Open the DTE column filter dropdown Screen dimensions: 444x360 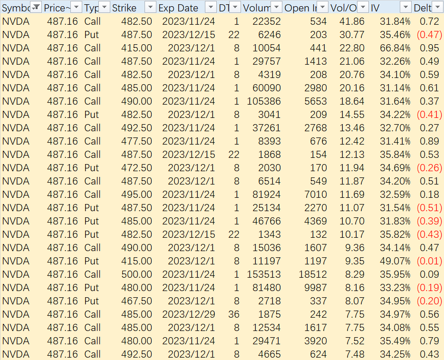coord(235,7)
